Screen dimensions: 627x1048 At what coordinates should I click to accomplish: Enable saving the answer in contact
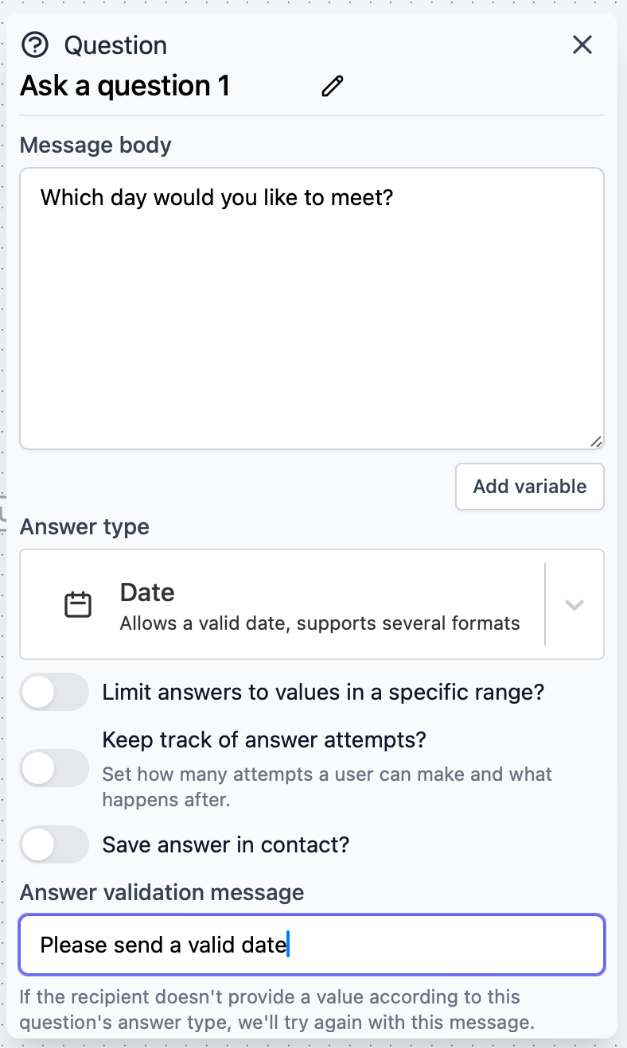coord(53,844)
